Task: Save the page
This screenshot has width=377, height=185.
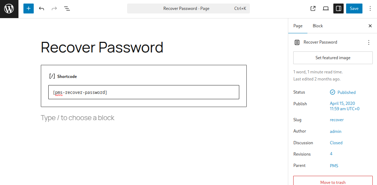Action: pos(354,9)
